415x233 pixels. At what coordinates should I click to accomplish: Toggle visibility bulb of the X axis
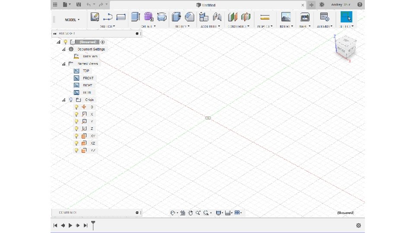(x=77, y=114)
